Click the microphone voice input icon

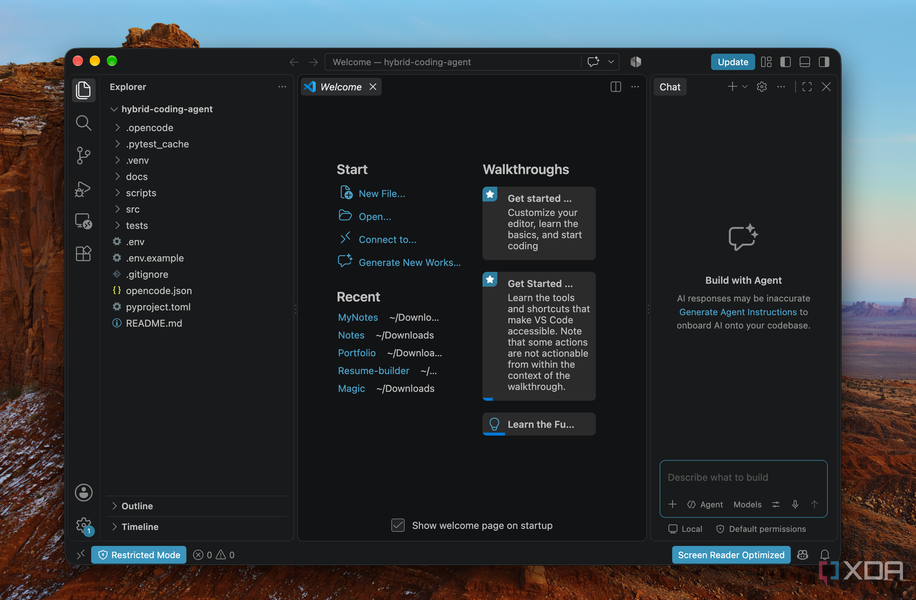tap(795, 504)
